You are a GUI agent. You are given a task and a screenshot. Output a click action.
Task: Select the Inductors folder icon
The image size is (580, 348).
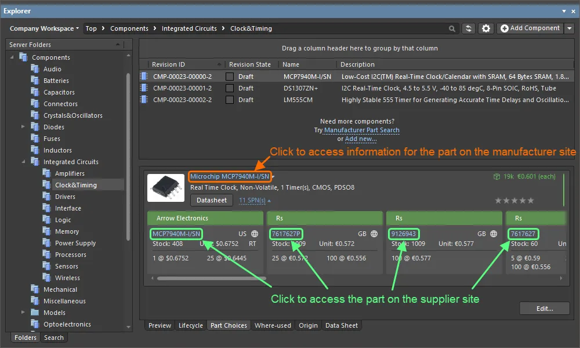tap(35, 150)
